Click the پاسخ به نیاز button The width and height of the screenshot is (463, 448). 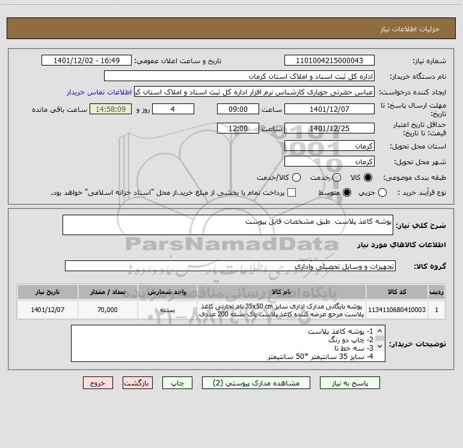click(349, 382)
